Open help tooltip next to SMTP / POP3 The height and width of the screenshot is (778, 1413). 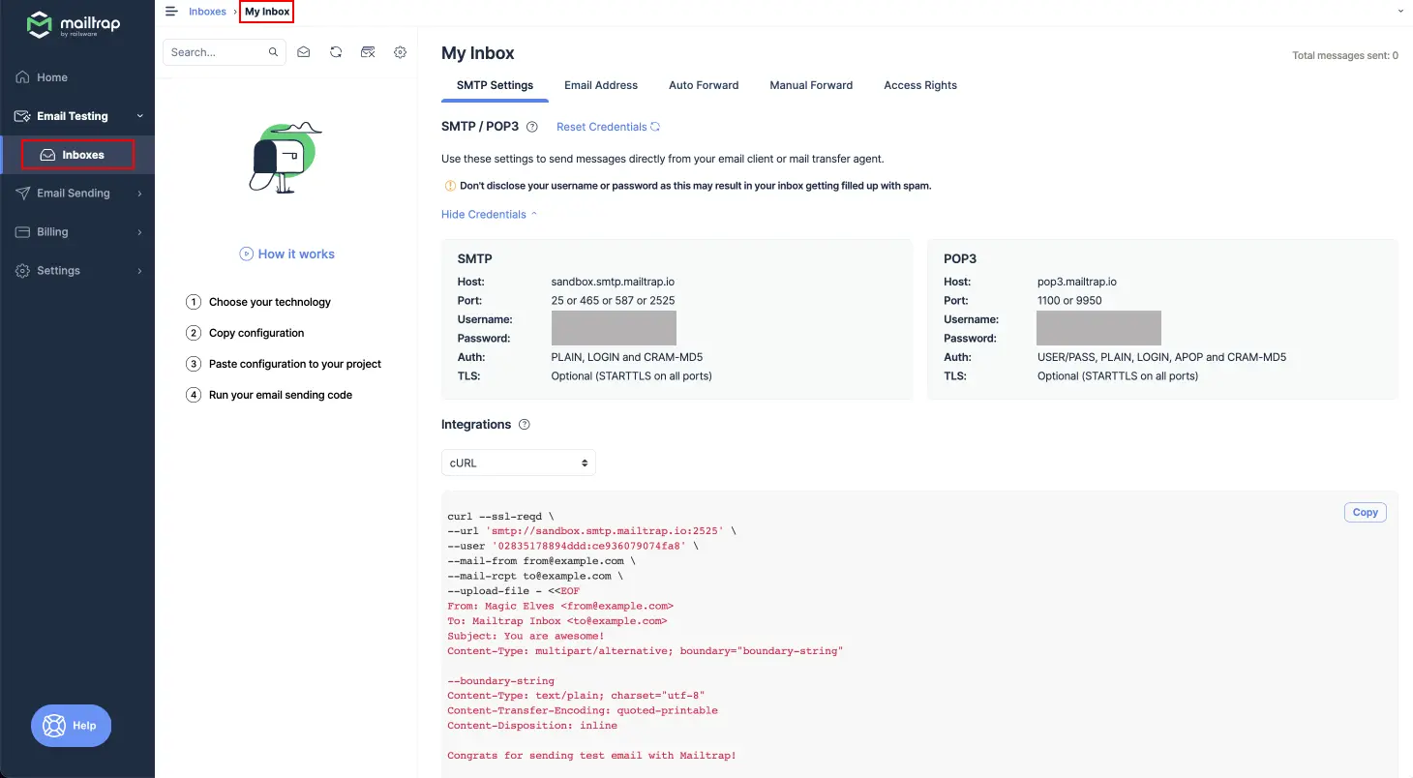click(532, 127)
